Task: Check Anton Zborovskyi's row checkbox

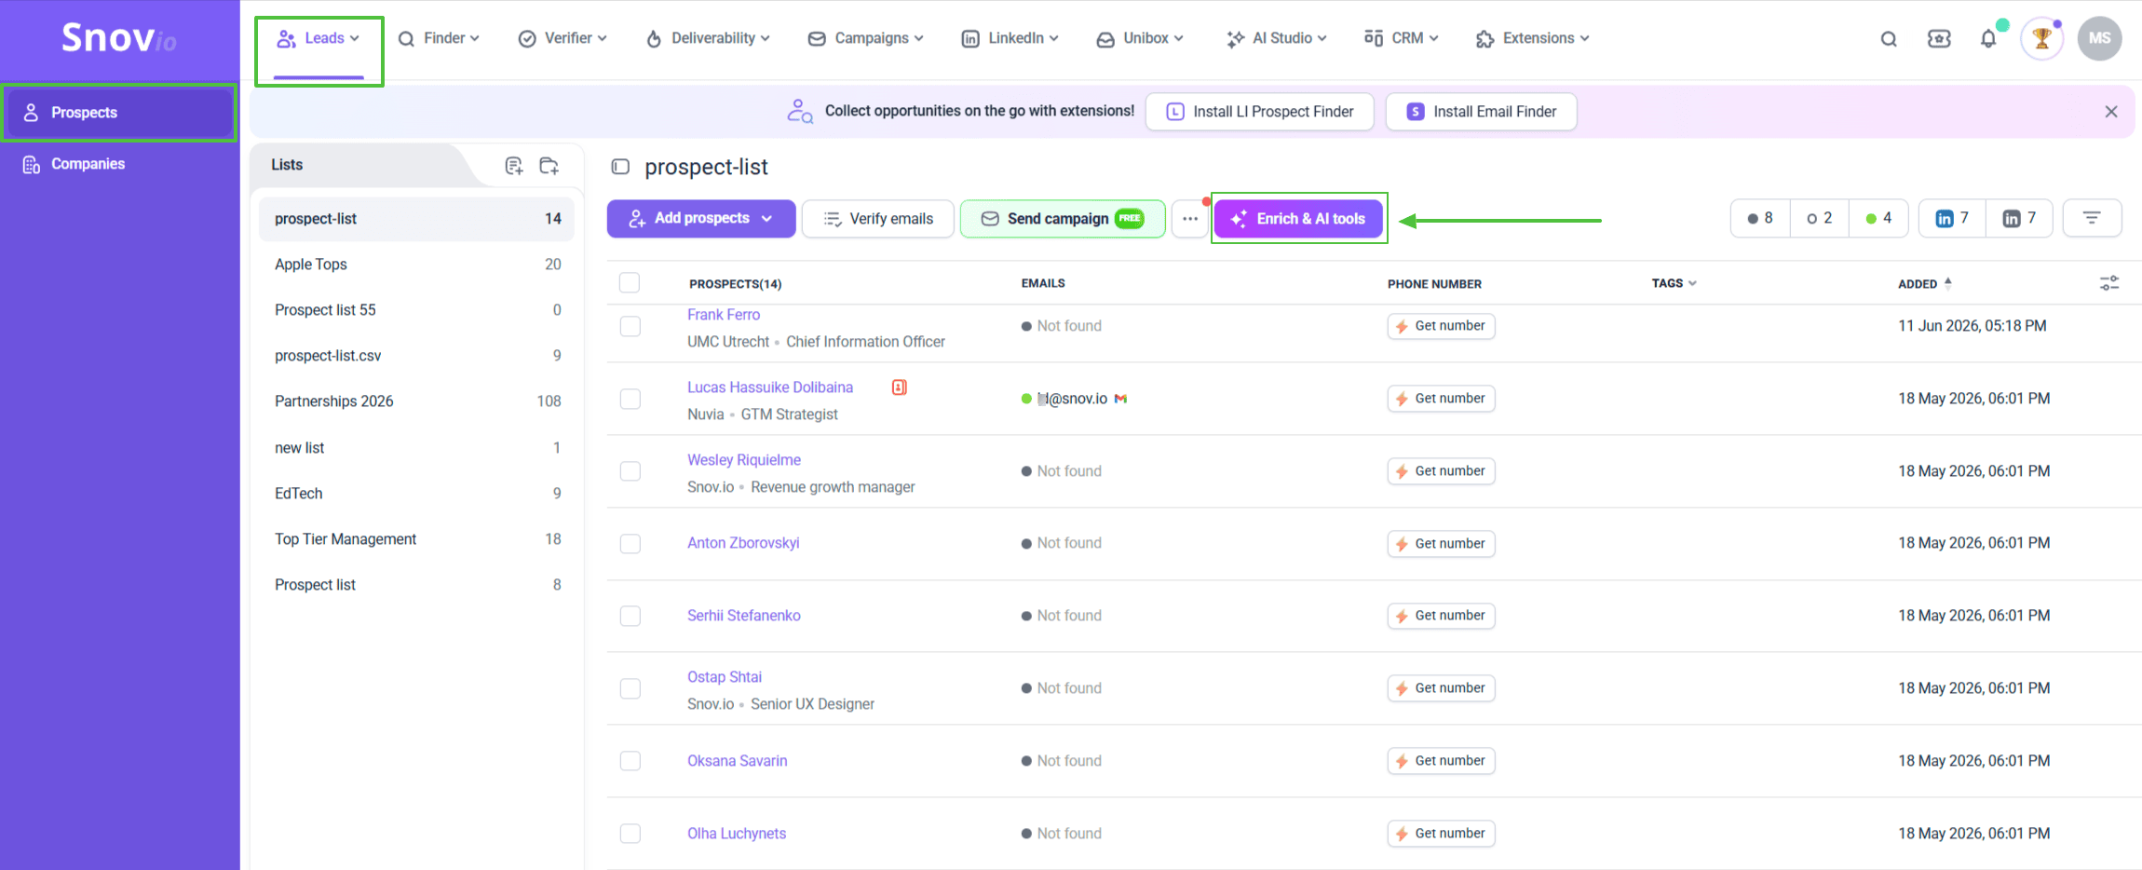Action: (630, 543)
